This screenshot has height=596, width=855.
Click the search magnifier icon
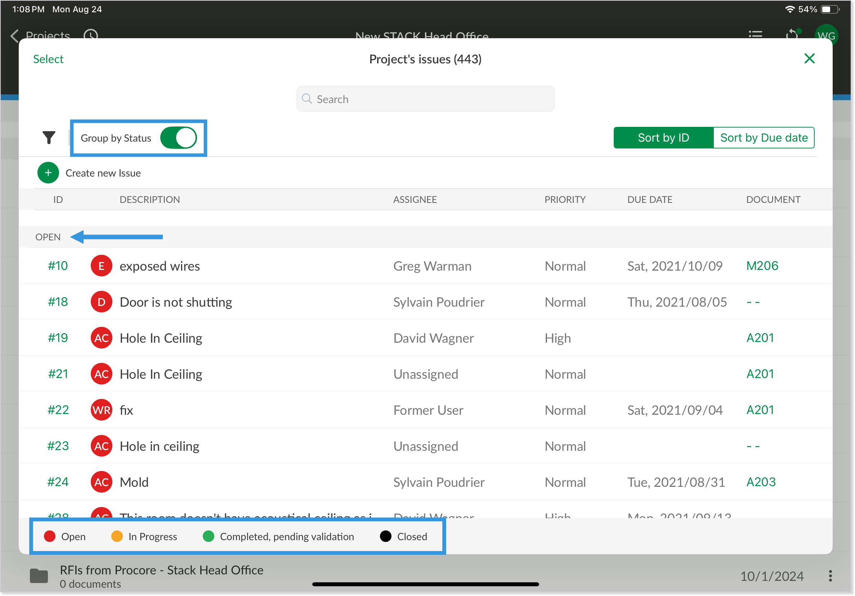pos(307,99)
